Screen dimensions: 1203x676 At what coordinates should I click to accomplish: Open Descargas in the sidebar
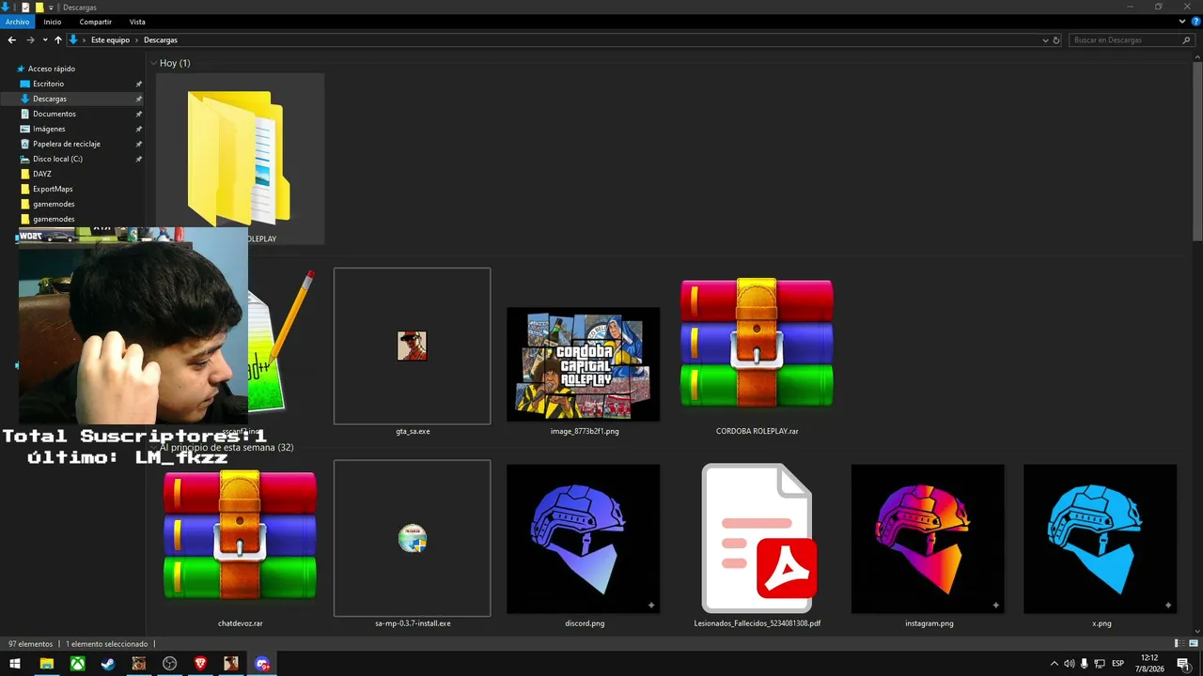click(50, 99)
